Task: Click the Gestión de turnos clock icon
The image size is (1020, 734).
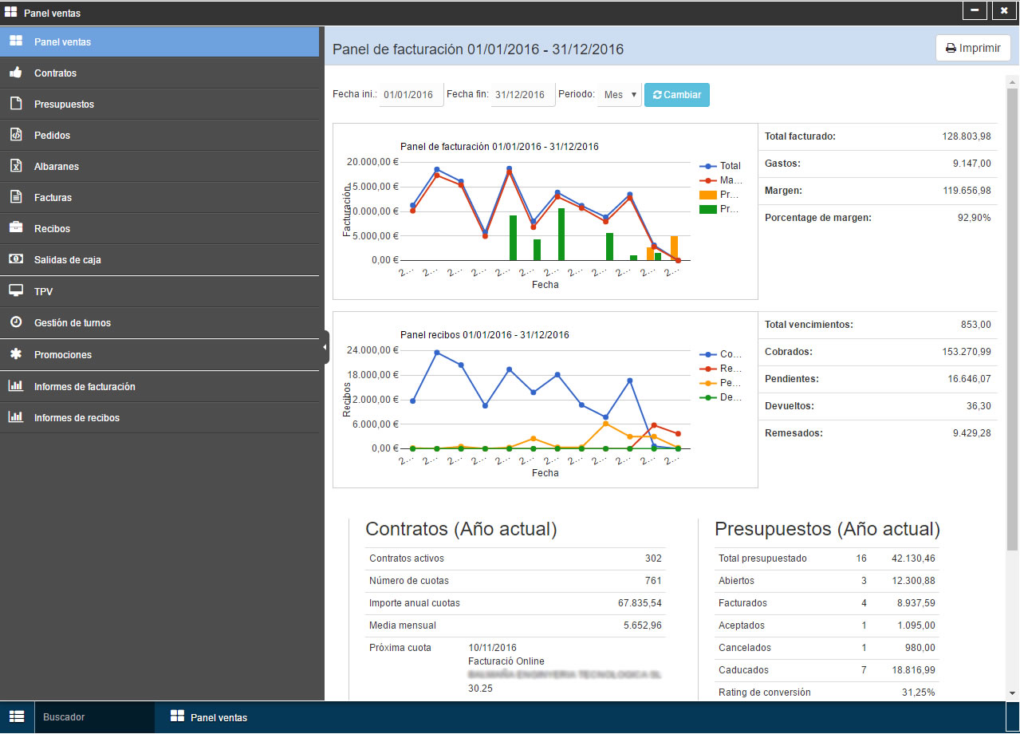Action: [16, 322]
